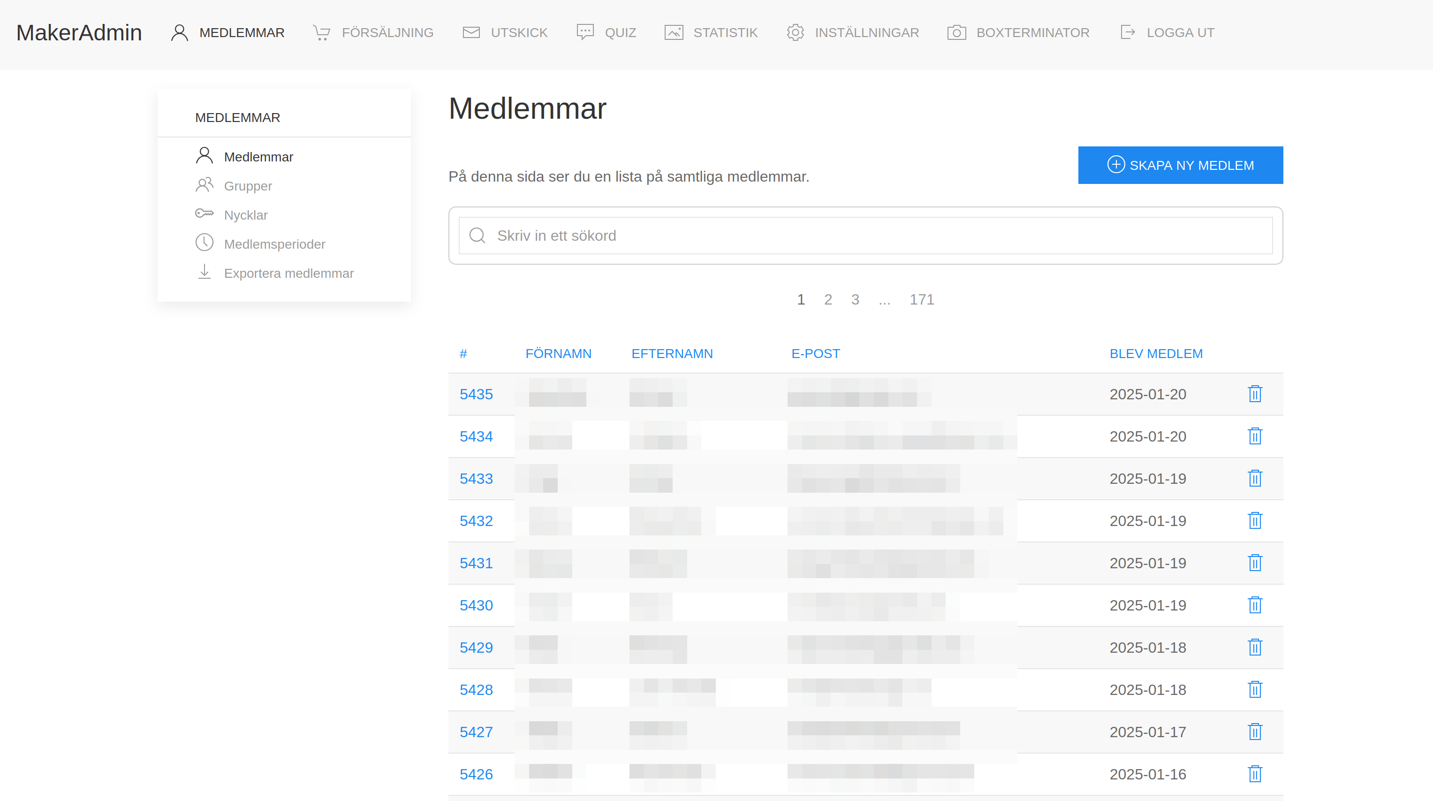The image size is (1433, 801).
Task: Sort by E-post column header
Action: (815, 353)
